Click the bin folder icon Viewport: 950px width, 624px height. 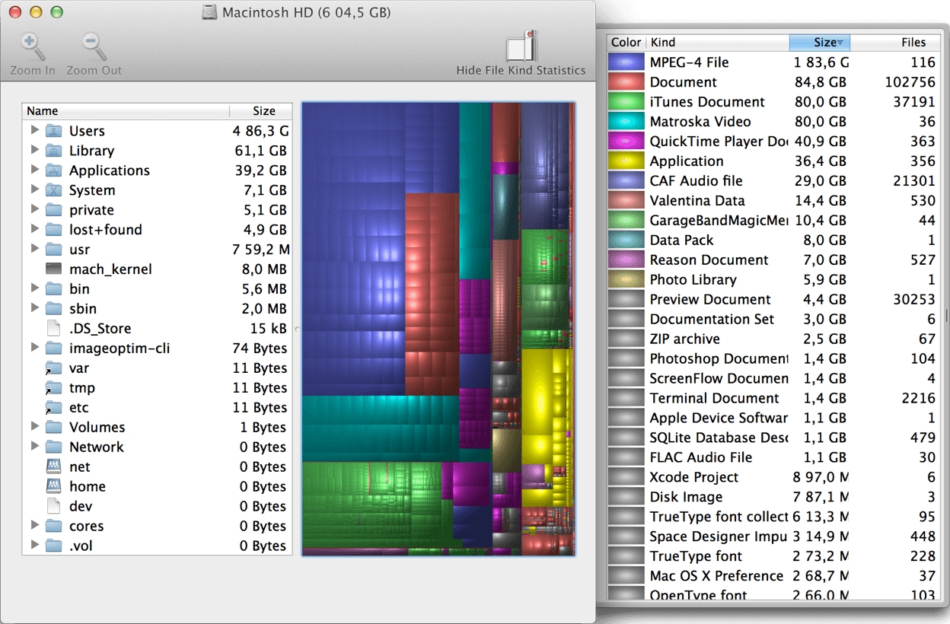tap(53, 289)
